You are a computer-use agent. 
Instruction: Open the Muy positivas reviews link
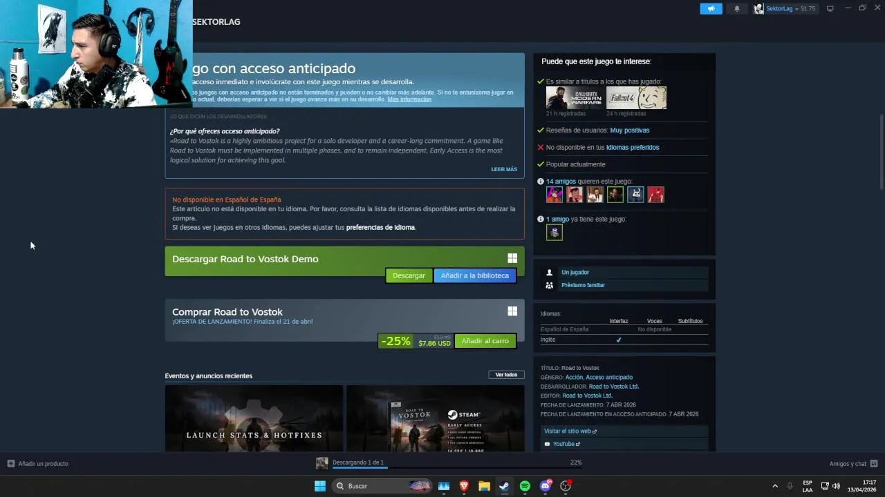tap(629, 130)
